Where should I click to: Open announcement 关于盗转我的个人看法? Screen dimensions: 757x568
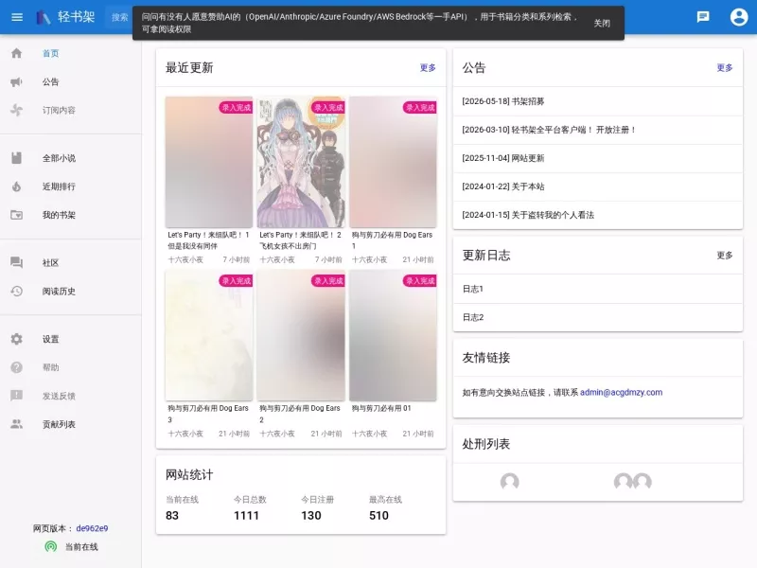coord(598,215)
